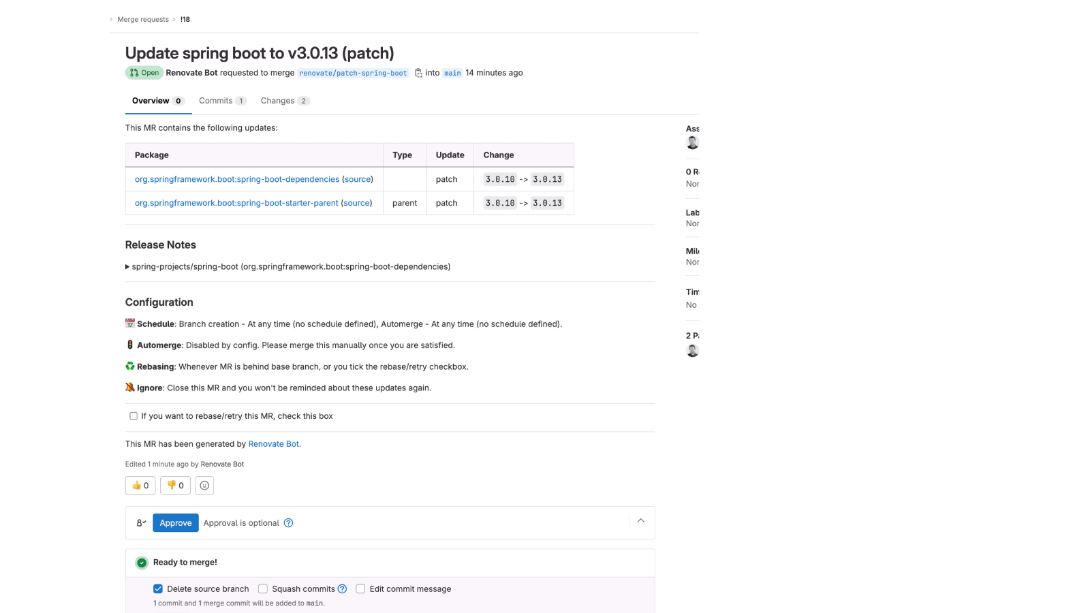Click Renovate Bot in the edited-by line
Viewport: 1090px width, 613px height.
point(222,465)
